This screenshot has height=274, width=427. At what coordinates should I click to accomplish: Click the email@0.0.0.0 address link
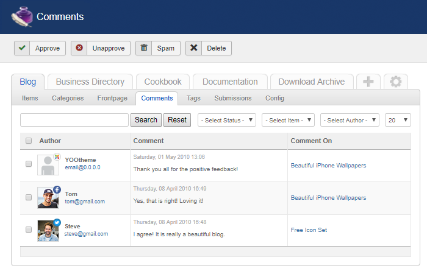point(82,167)
